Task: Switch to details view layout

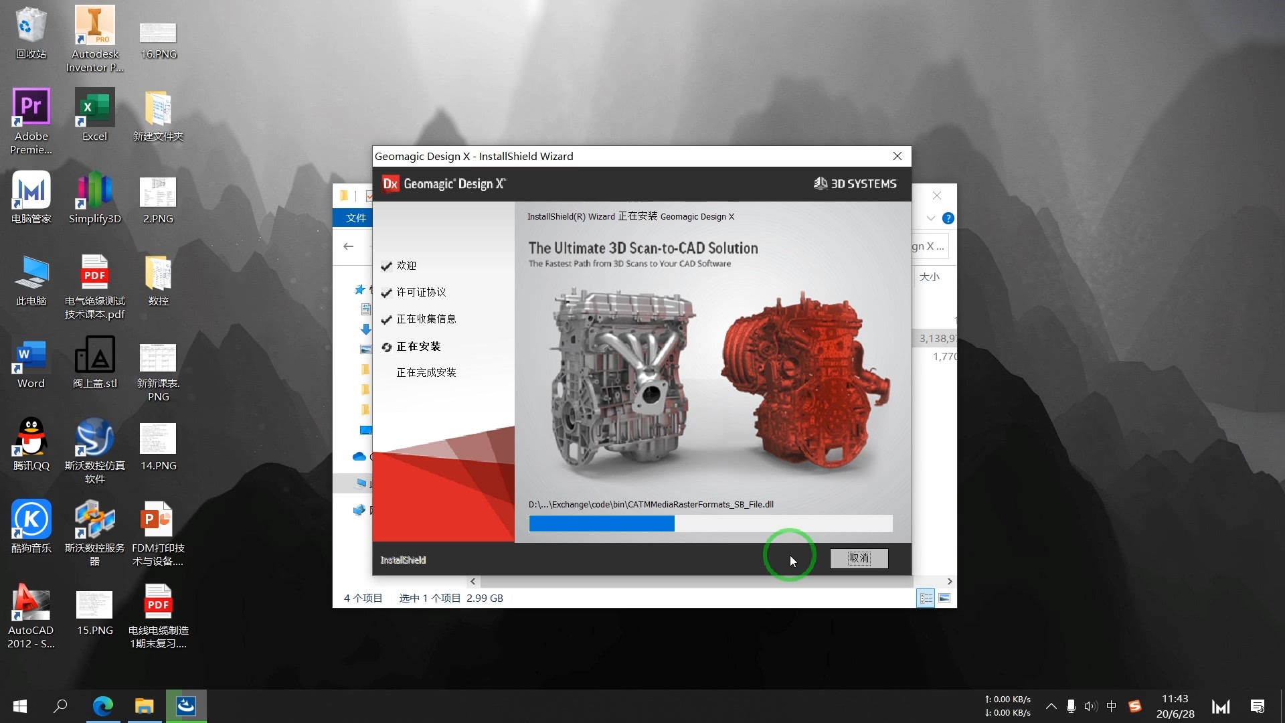Action: click(x=926, y=598)
